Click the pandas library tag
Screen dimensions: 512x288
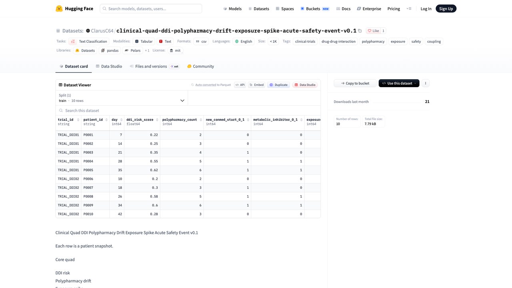click(110, 50)
